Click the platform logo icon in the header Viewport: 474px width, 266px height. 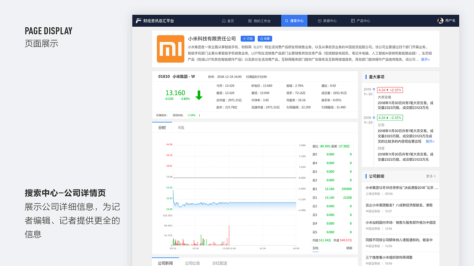138,21
